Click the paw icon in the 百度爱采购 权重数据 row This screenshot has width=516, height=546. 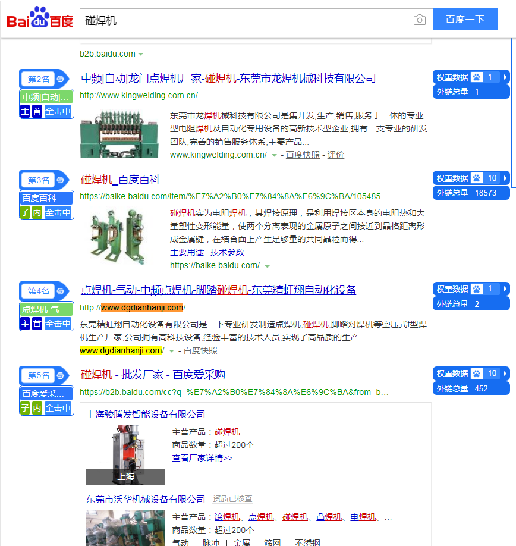point(477,374)
